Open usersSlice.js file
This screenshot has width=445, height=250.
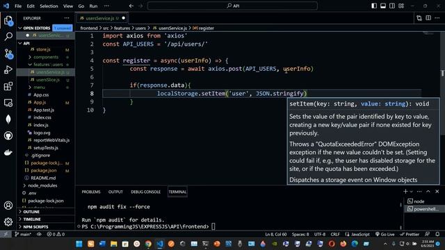(48, 80)
